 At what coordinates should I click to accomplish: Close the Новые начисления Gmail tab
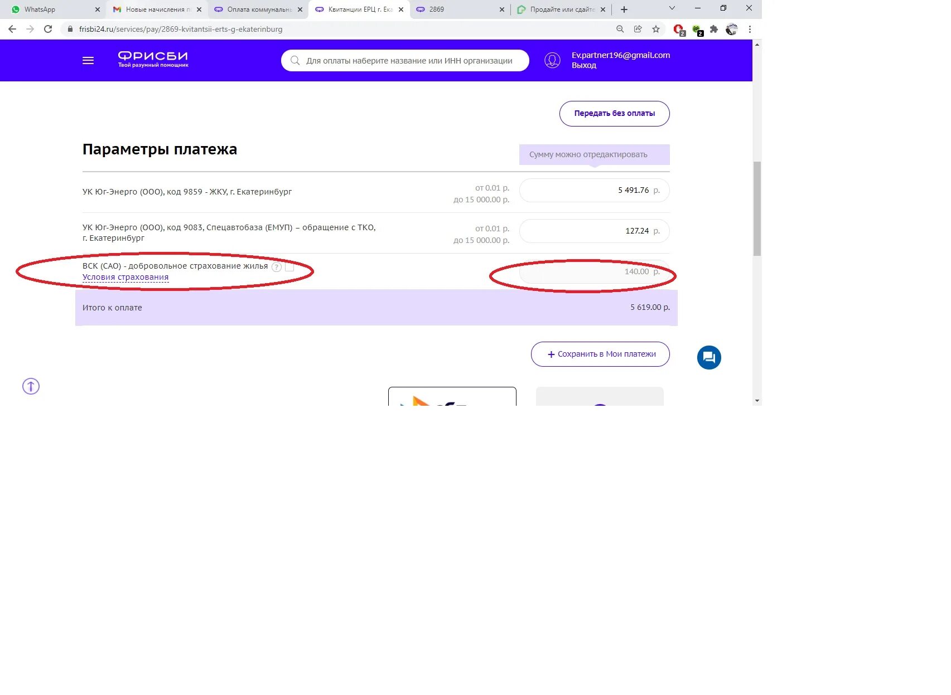point(199,9)
